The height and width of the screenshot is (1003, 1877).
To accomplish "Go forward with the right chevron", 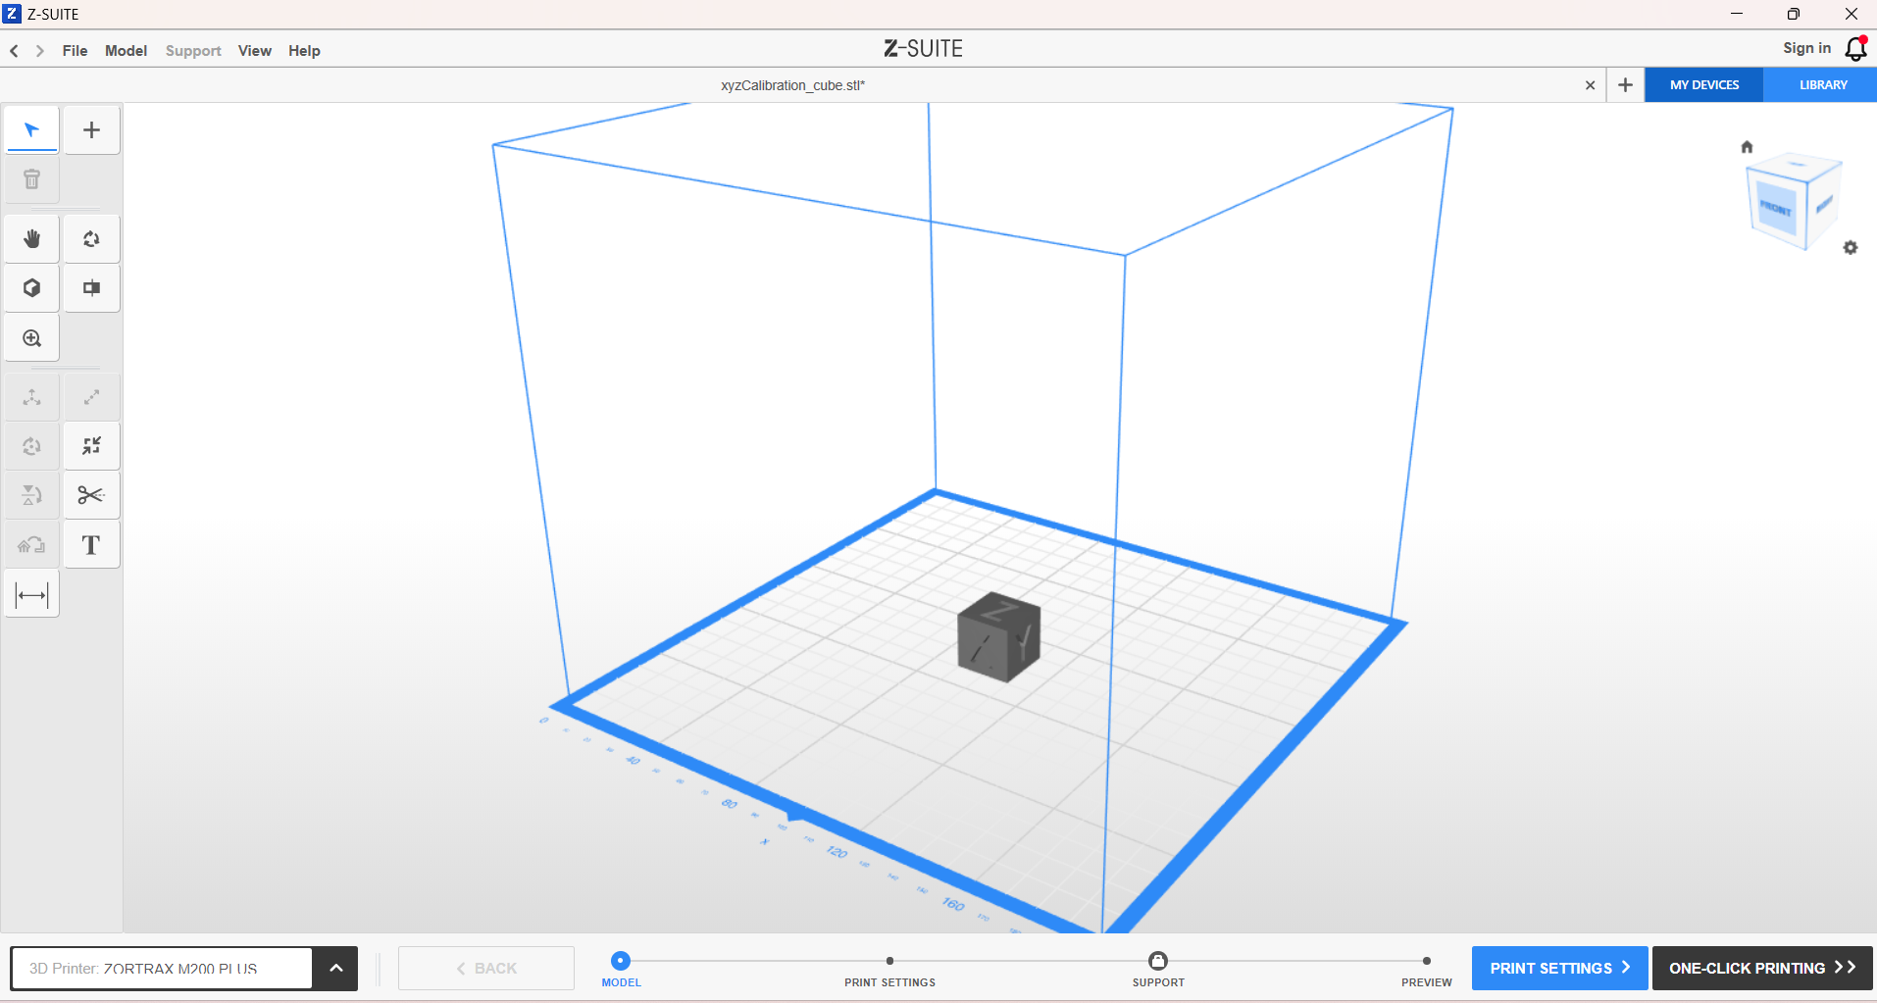I will 40,51.
